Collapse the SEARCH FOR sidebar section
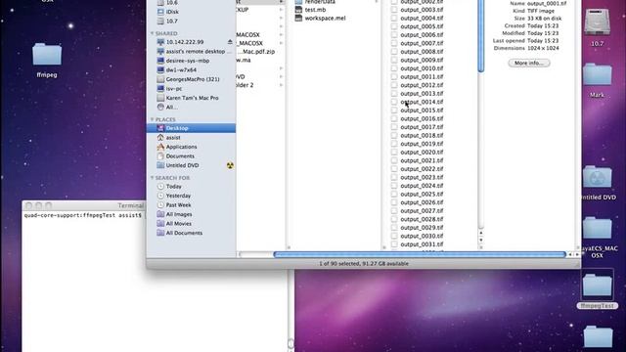 (x=153, y=178)
